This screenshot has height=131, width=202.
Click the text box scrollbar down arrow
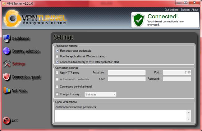[189, 119]
